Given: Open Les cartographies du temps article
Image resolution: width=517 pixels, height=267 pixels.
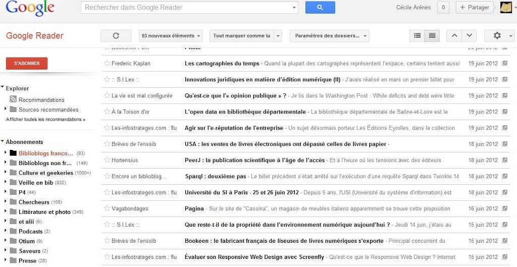Looking at the screenshot, I should click(222, 63).
